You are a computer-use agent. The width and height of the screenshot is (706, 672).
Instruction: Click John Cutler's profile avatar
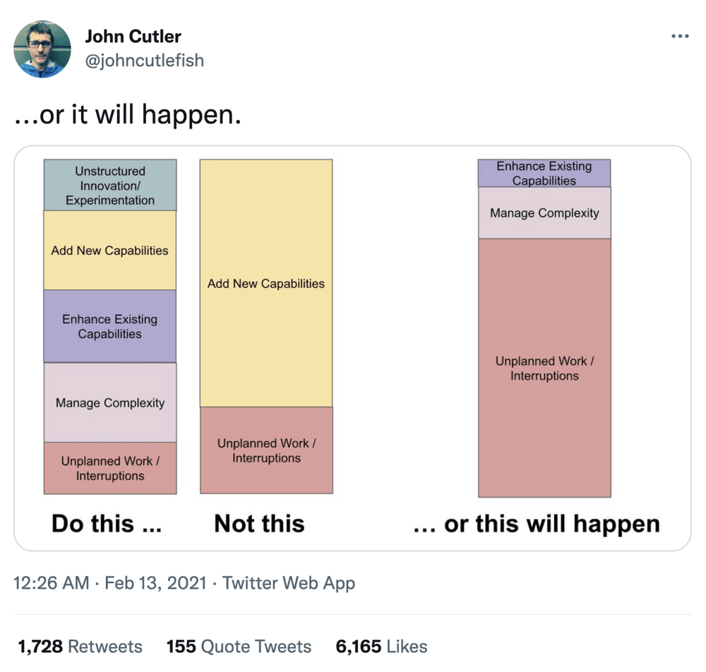(42, 49)
